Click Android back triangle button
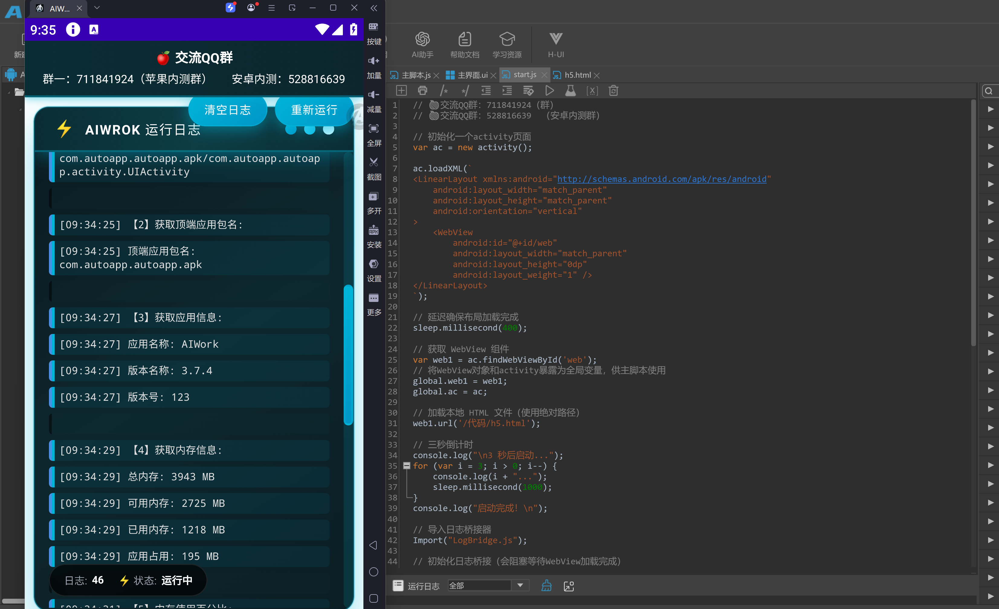 [x=373, y=545]
